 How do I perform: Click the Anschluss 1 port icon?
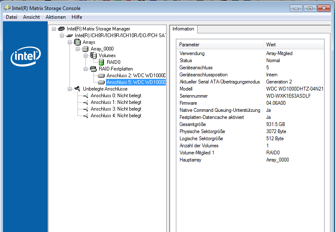85,102
